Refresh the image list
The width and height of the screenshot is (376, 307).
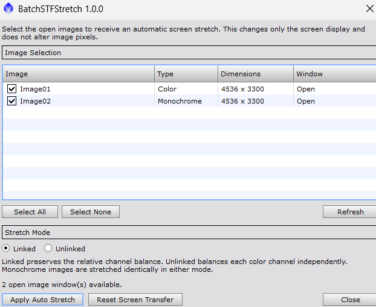(x=349, y=212)
